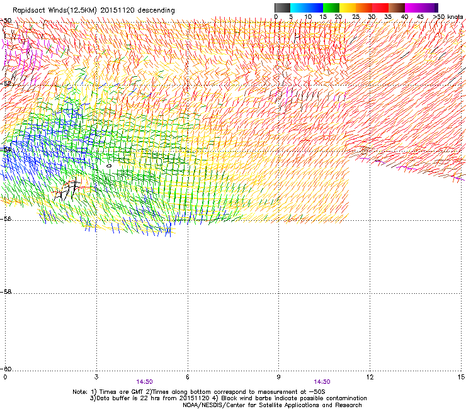Click the 'Rapidscat Winds(12.5KM) 20151120 descending' title

pos(94,11)
